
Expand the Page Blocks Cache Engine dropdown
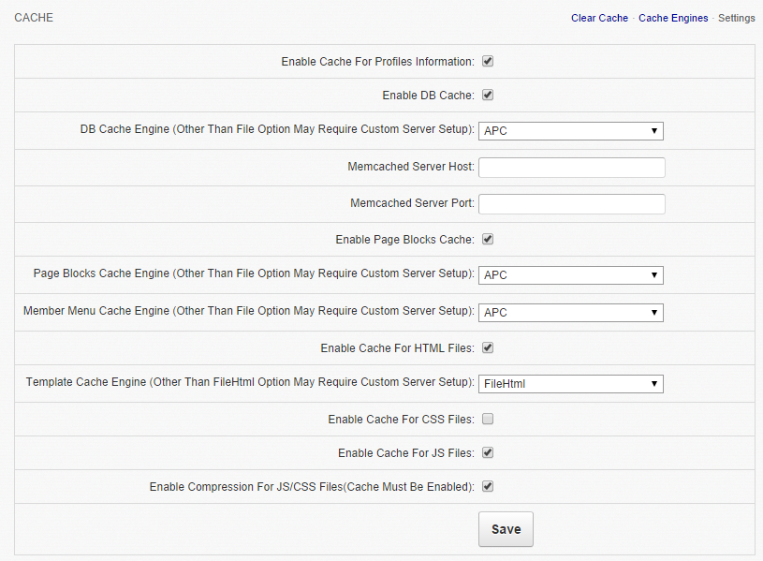pos(570,275)
